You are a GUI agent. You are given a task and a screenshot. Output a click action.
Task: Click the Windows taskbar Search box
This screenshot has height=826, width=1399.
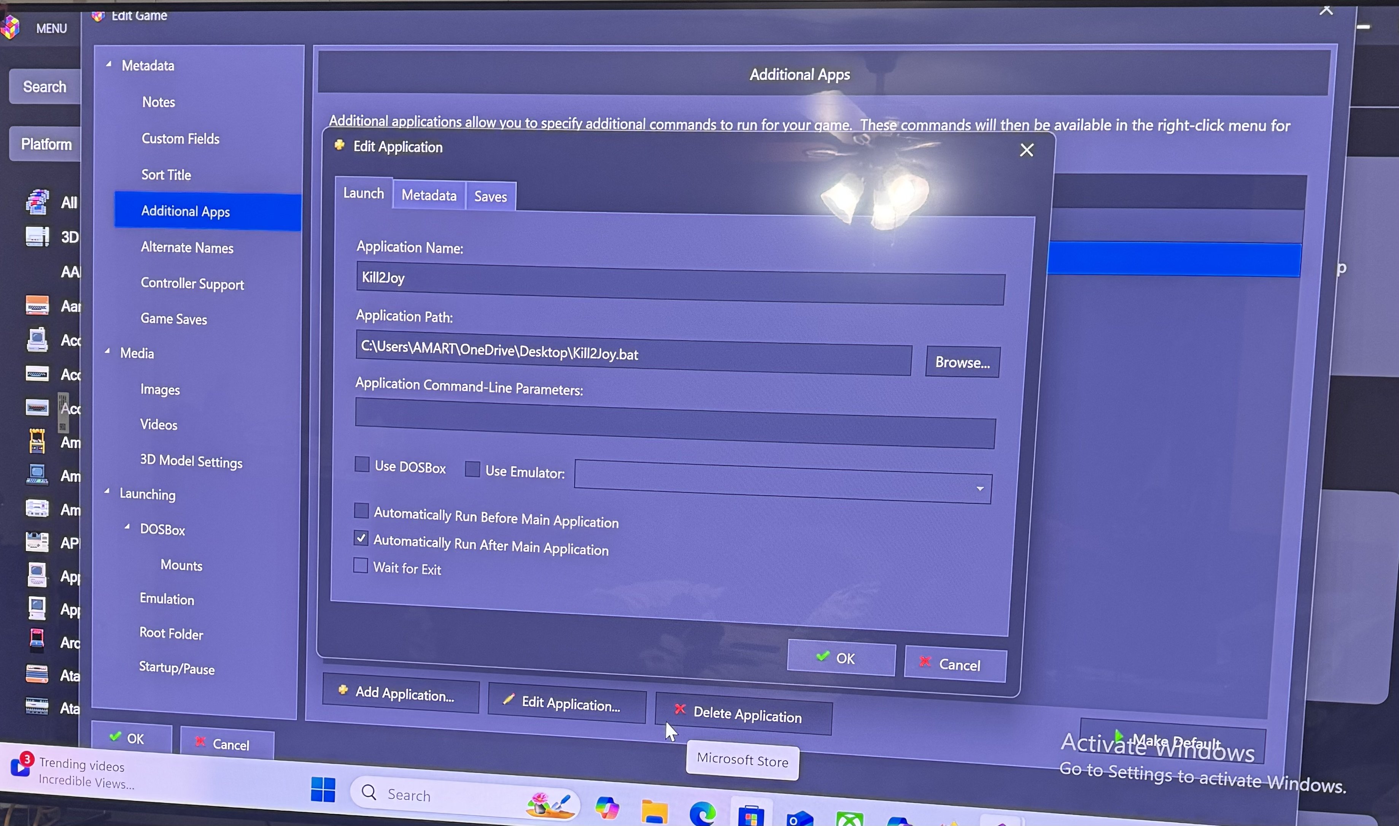pos(465,797)
